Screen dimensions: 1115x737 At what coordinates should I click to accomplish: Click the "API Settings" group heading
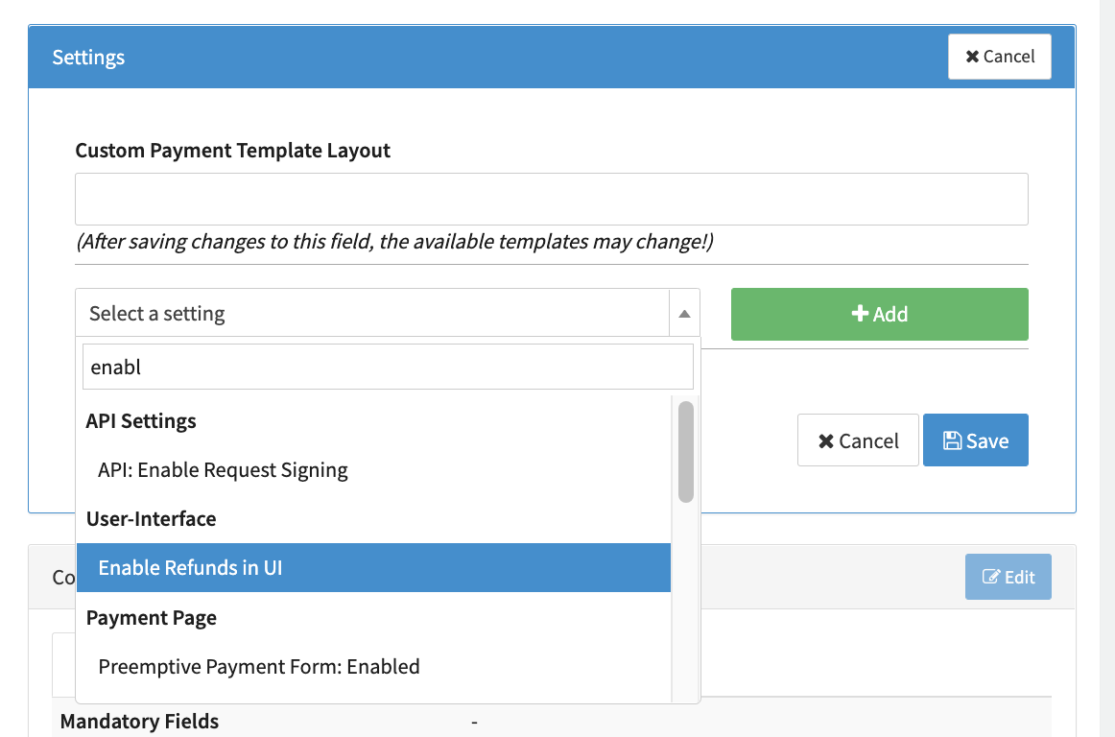click(141, 421)
